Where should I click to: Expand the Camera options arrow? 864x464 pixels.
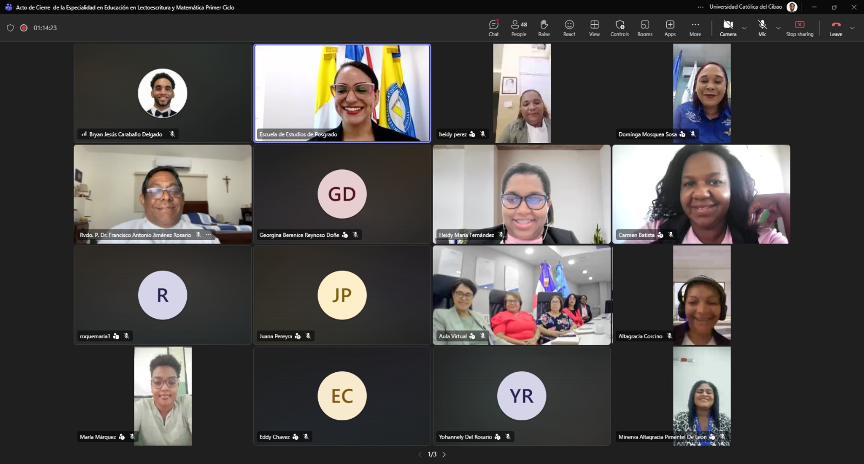(744, 28)
